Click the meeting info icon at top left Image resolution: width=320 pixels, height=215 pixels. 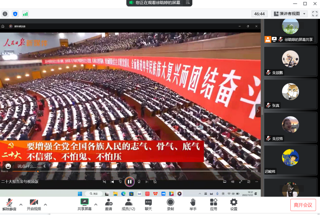(x=5, y=14)
